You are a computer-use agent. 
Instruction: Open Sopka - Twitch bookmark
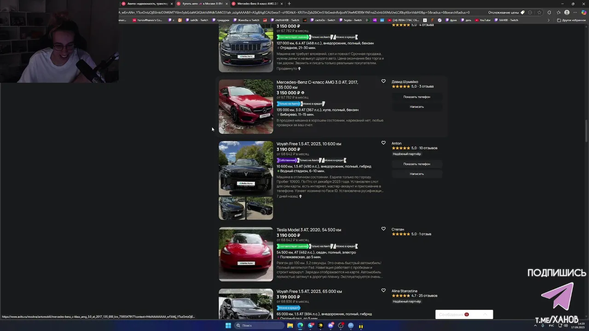(350, 20)
